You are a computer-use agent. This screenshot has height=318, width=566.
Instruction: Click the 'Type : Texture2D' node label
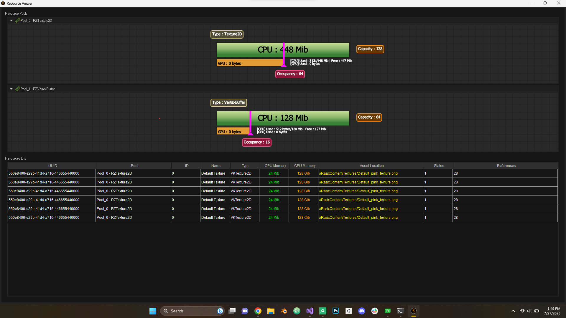(227, 34)
